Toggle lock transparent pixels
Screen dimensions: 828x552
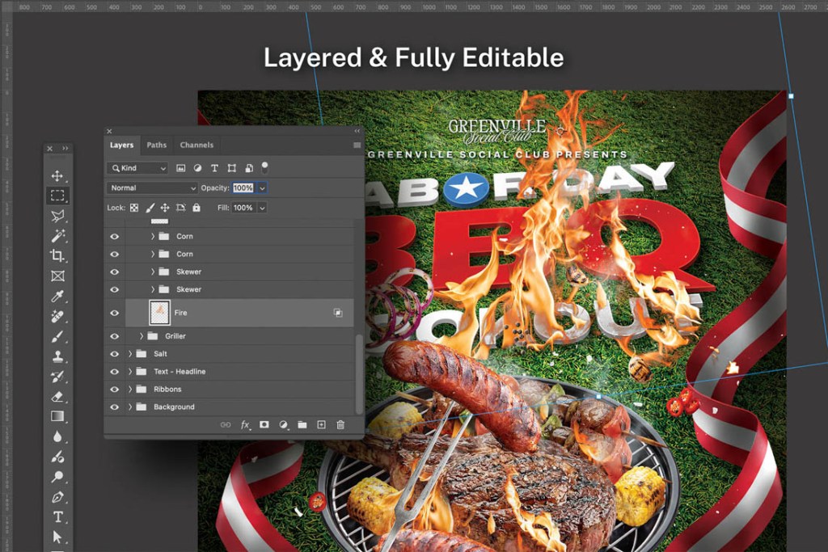coord(134,208)
